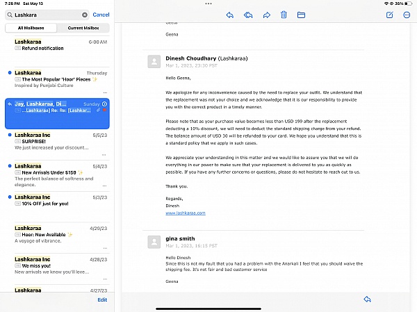Viewport: 417px width, 312px height.
Task: Open the SURPRISE! email from Lashkaraa Inc
Action: 59,142
